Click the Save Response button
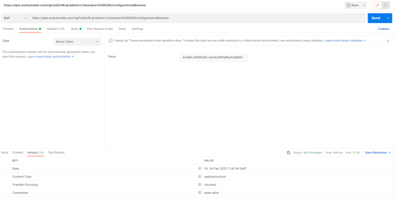 [375, 153]
